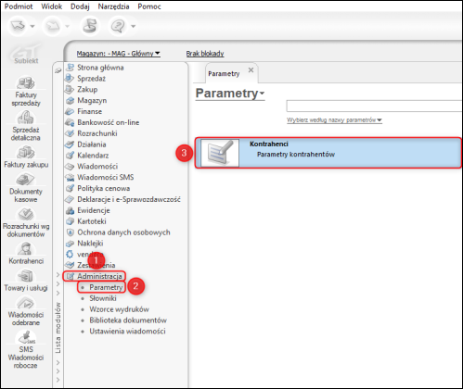
Task: Open Rozrachunki wg dokumentów icon
Action: 26,214
